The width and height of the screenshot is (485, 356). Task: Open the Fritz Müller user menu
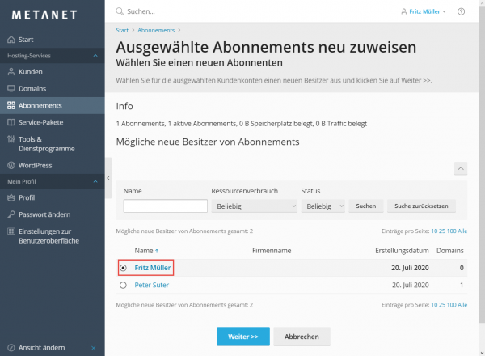pyautogui.click(x=424, y=12)
